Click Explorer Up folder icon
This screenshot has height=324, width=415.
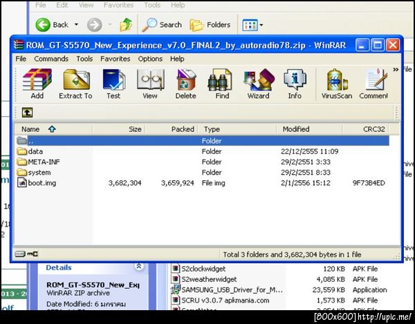pyautogui.click(x=126, y=25)
